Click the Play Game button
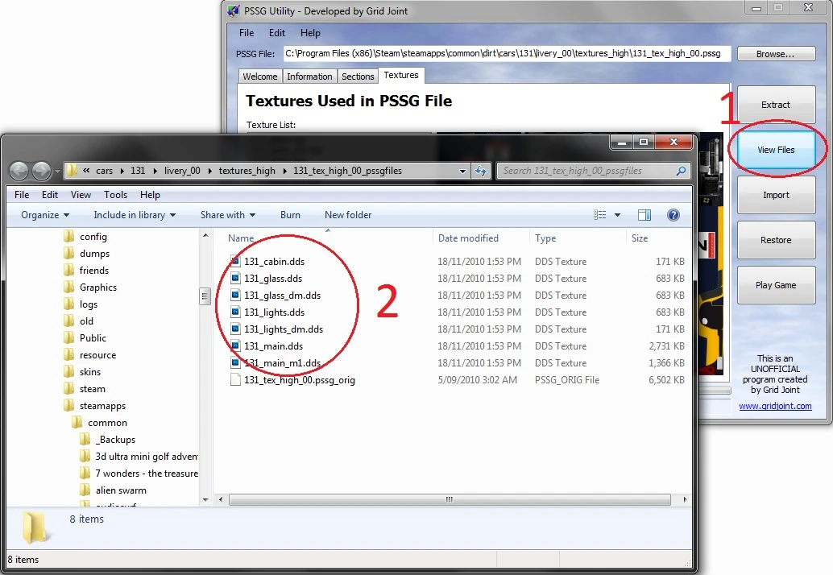 tap(776, 285)
